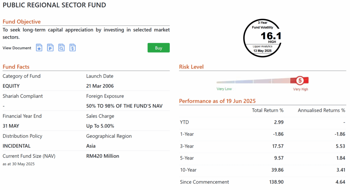Click the Performance as of 19 Jun 2025 heading
The image size is (350, 190).
click(217, 101)
